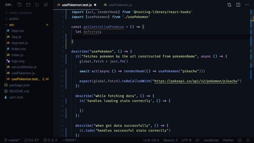
Task: Open package.json in the file tree
Action: [x=19, y=85]
